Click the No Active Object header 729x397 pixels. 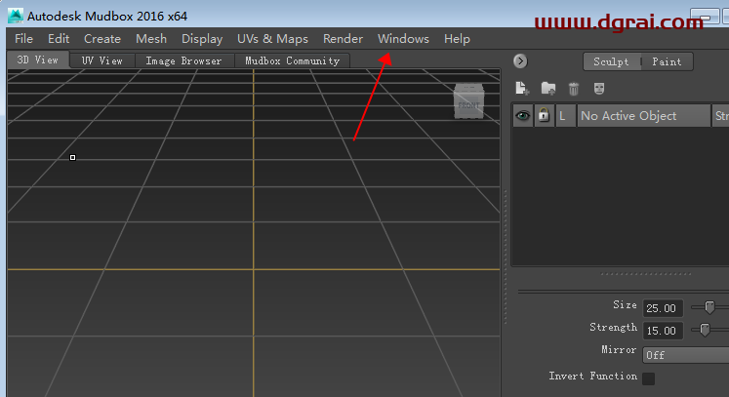click(643, 116)
